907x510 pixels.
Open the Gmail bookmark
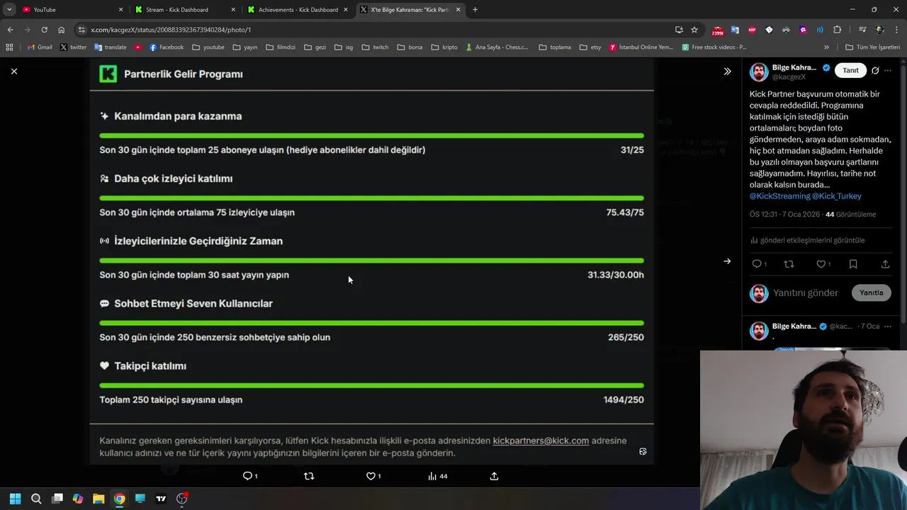[x=40, y=47]
